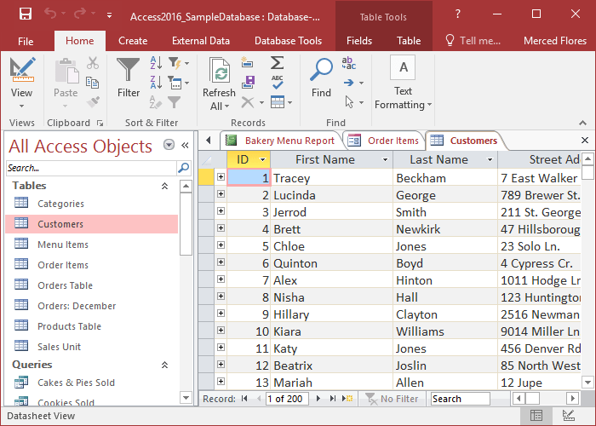Expand subdatasheet for Tracey Beckham row
The height and width of the screenshot is (426, 596).
[221, 178]
